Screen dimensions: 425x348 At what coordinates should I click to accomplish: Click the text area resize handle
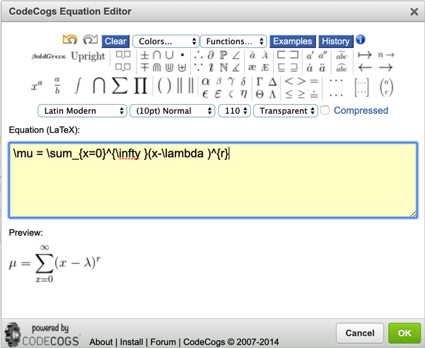pyautogui.click(x=413, y=214)
